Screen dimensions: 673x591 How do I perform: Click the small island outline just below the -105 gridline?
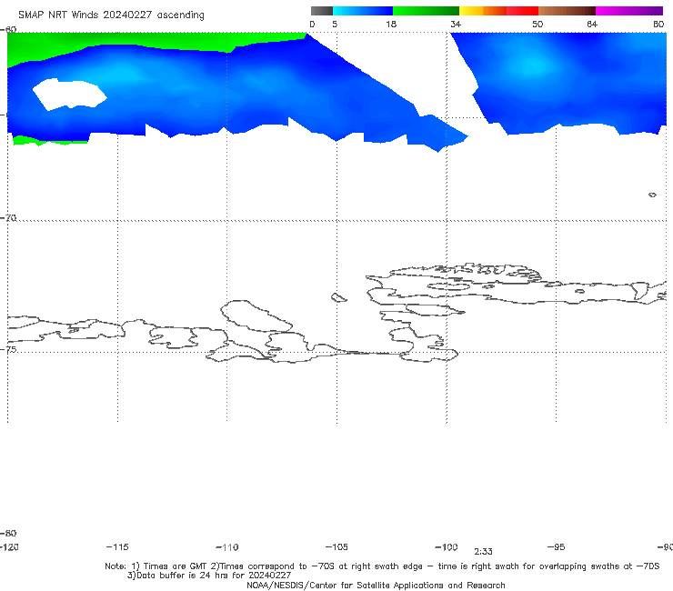coord(338,297)
